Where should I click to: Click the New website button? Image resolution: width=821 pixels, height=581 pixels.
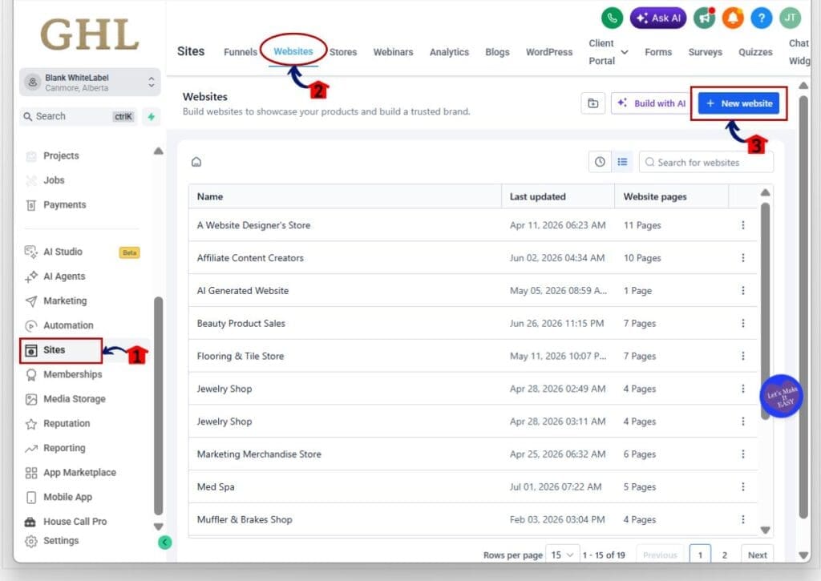(x=738, y=103)
